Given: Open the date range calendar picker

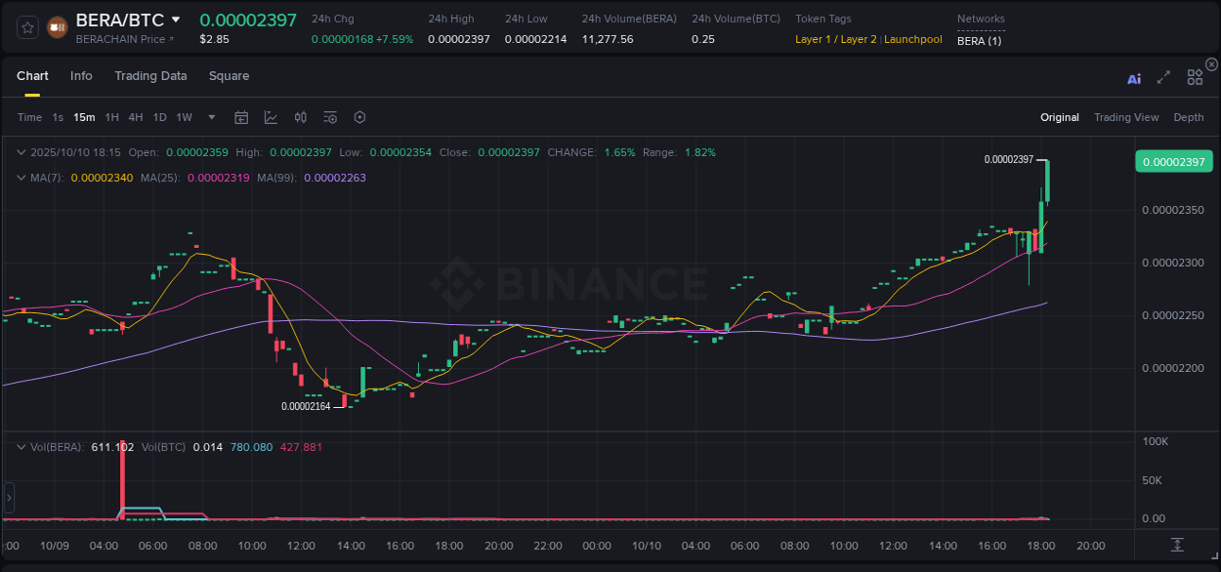Looking at the screenshot, I should click(241, 117).
